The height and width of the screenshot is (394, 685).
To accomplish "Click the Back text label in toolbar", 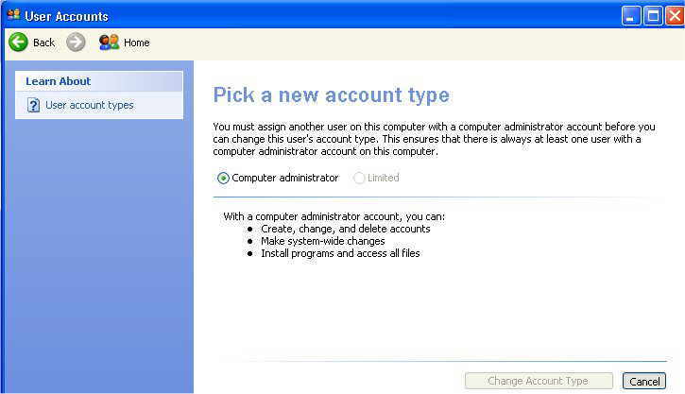I will tap(43, 43).
